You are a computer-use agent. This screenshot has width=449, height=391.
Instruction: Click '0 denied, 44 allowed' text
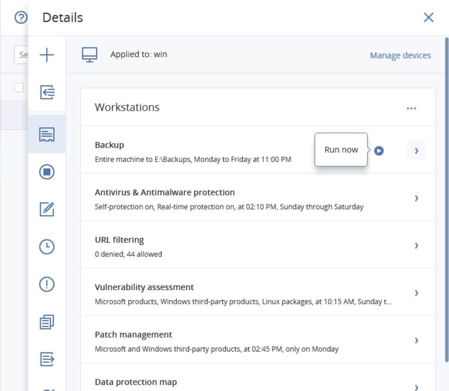[x=128, y=254]
